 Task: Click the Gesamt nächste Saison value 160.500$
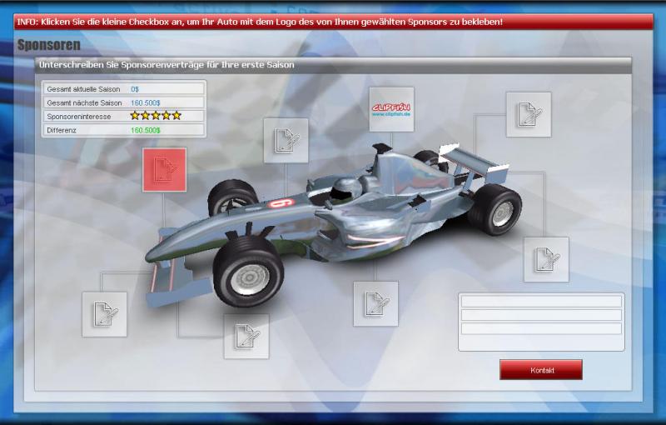click(x=147, y=102)
